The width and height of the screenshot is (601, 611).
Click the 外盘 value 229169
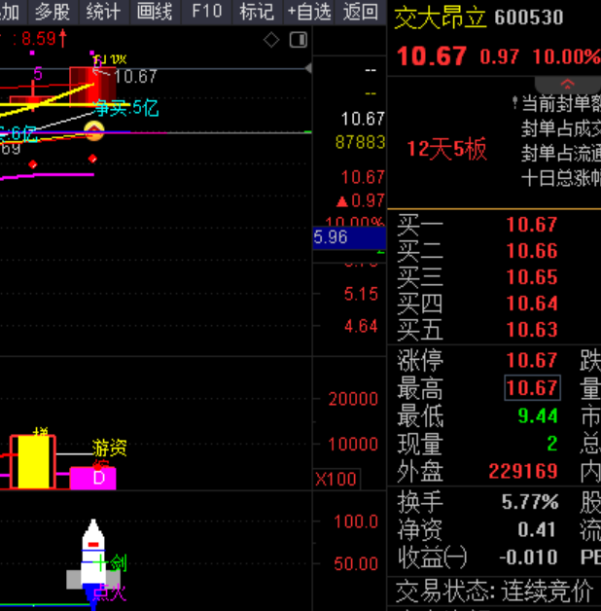[x=523, y=472]
